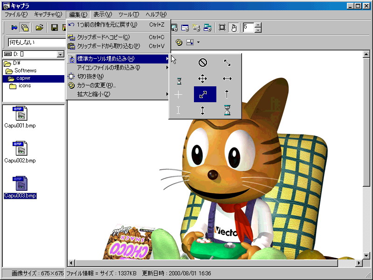The height and width of the screenshot is (280, 373).
Task: Click the horizontal scrollbar right arrow
Action: (359, 263)
